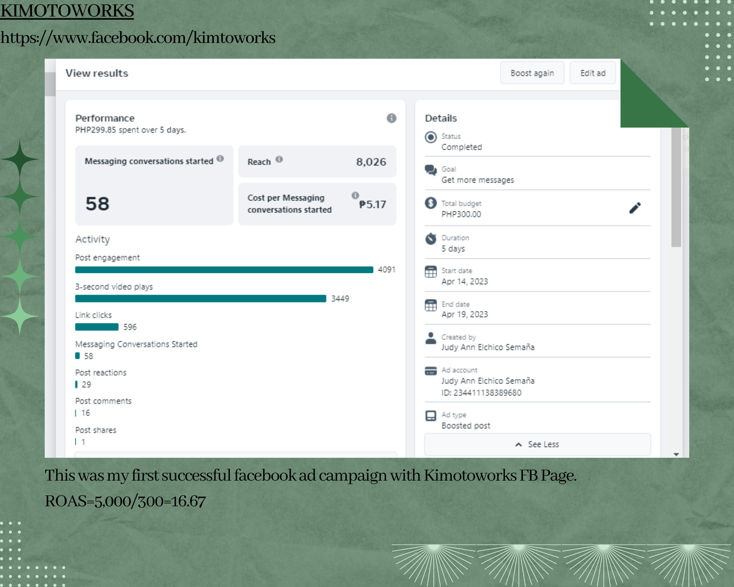Edit total budget with pencil icon
Screen dimensions: 734x587
pyautogui.click(x=635, y=208)
